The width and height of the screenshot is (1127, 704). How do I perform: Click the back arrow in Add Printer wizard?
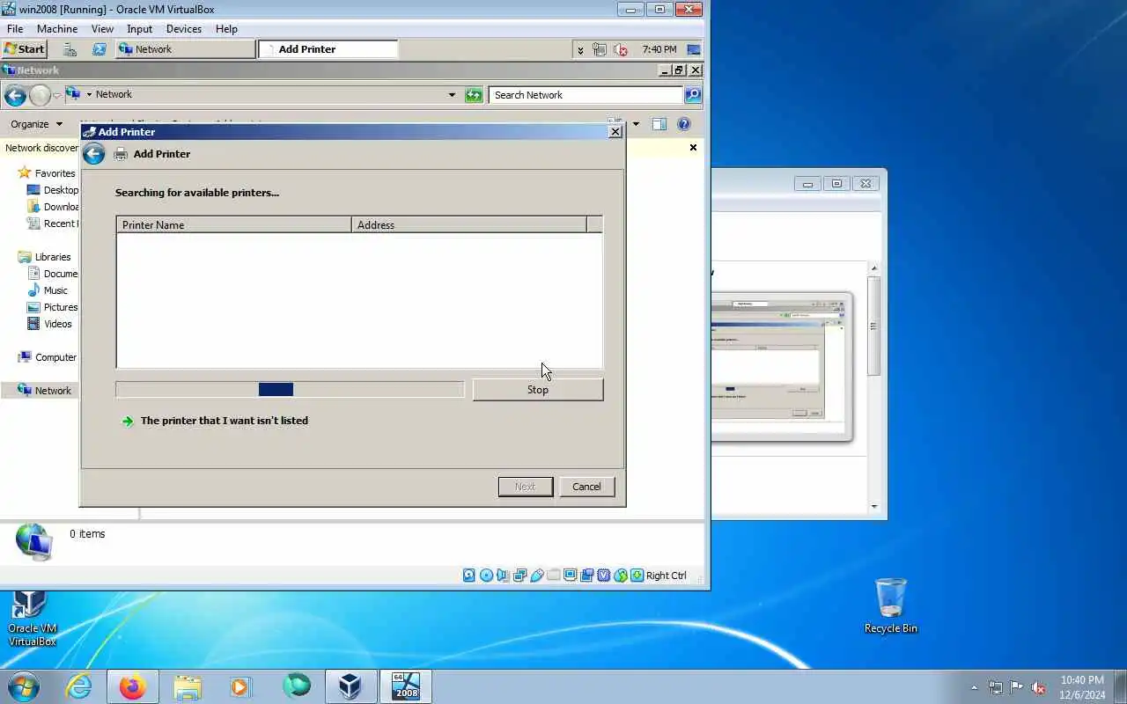coord(93,154)
